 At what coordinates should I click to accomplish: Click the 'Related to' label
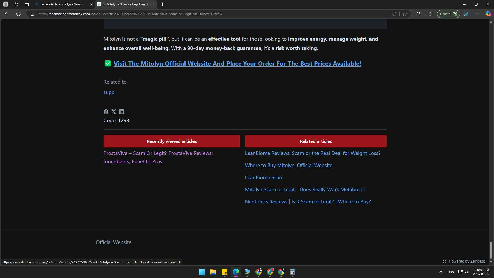point(115,82)
